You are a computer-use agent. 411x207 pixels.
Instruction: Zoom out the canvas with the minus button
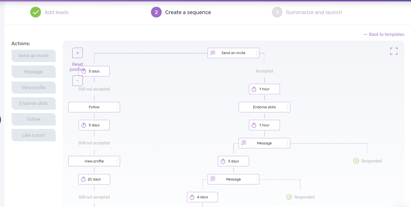tap(78, 81)
